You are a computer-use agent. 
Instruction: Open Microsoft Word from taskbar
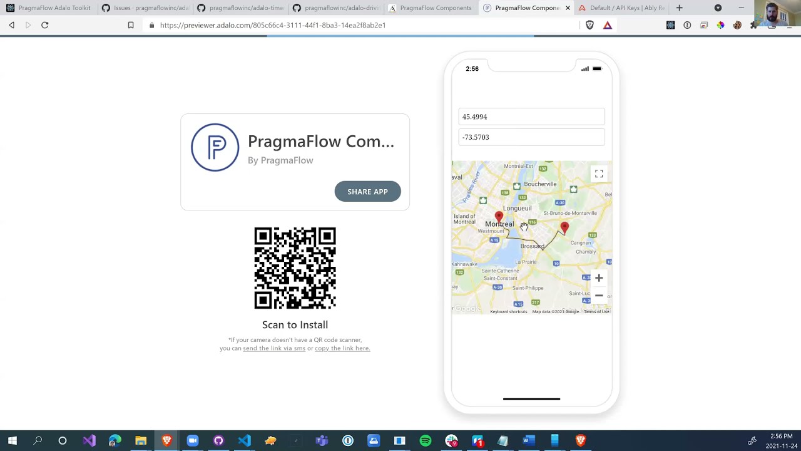[x=528, y=440]
